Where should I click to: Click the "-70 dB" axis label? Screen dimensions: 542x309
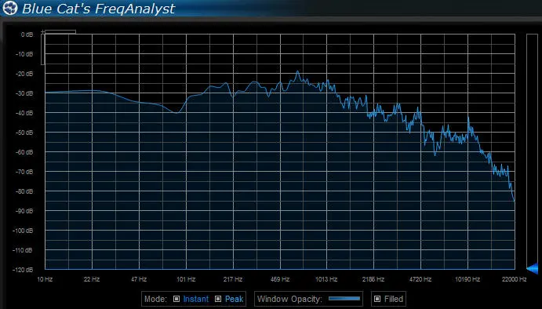coord(24,172)
